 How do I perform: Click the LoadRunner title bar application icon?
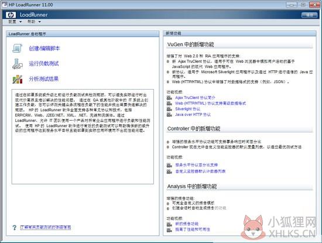tap(5, 5)
